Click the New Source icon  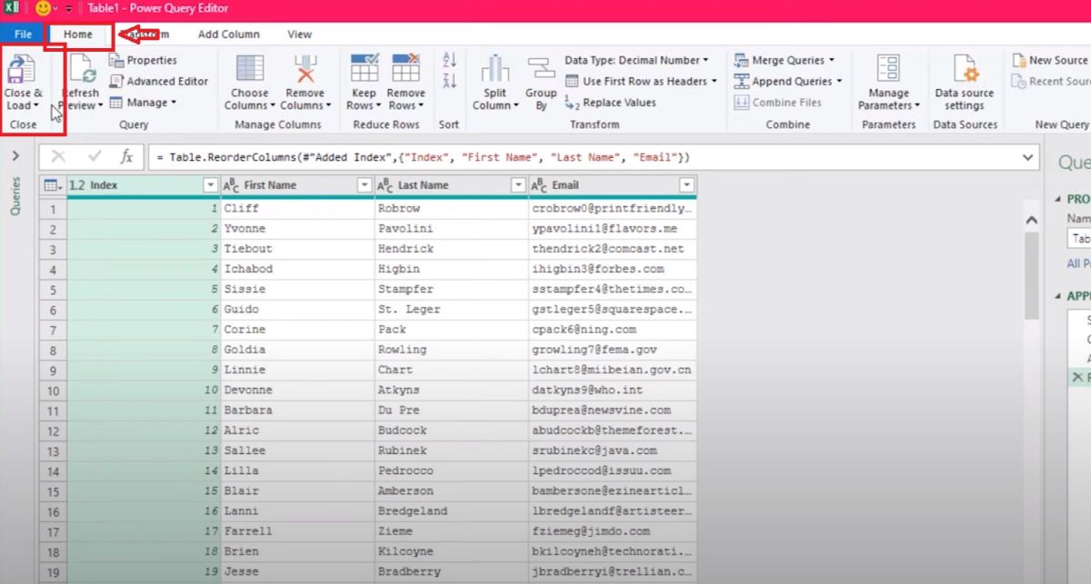click(1020, 60)
